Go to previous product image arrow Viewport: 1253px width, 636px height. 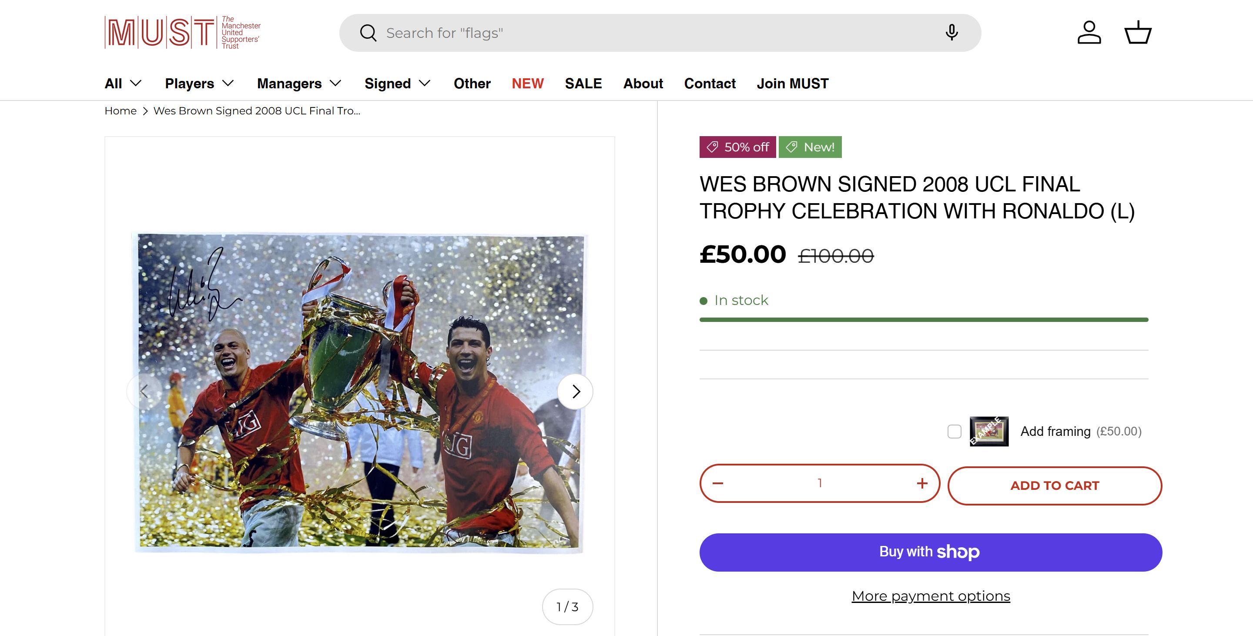pos(144,392)
